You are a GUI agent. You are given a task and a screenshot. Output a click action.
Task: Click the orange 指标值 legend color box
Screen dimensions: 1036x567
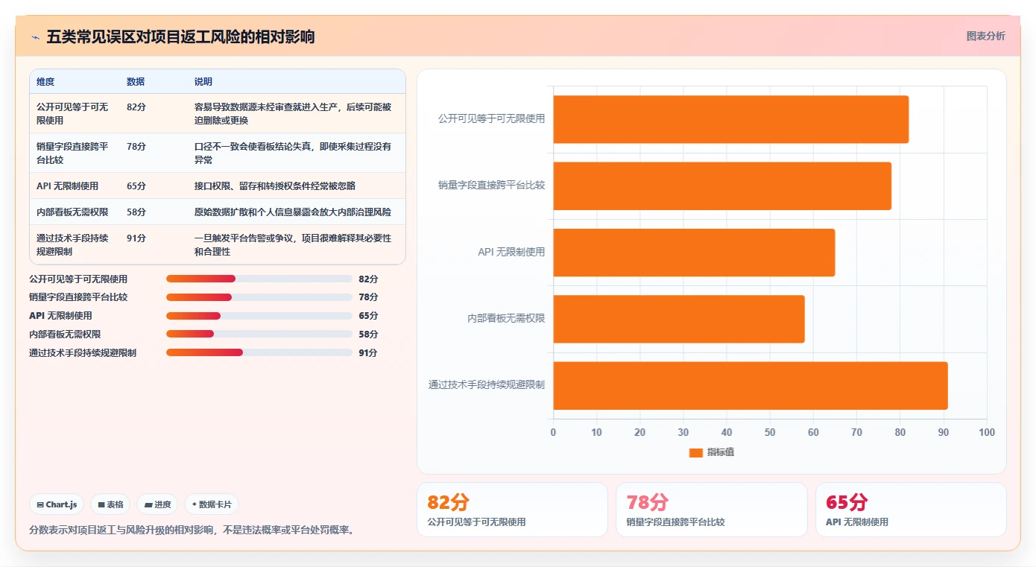pyautogui.click(x=696, y=452)
